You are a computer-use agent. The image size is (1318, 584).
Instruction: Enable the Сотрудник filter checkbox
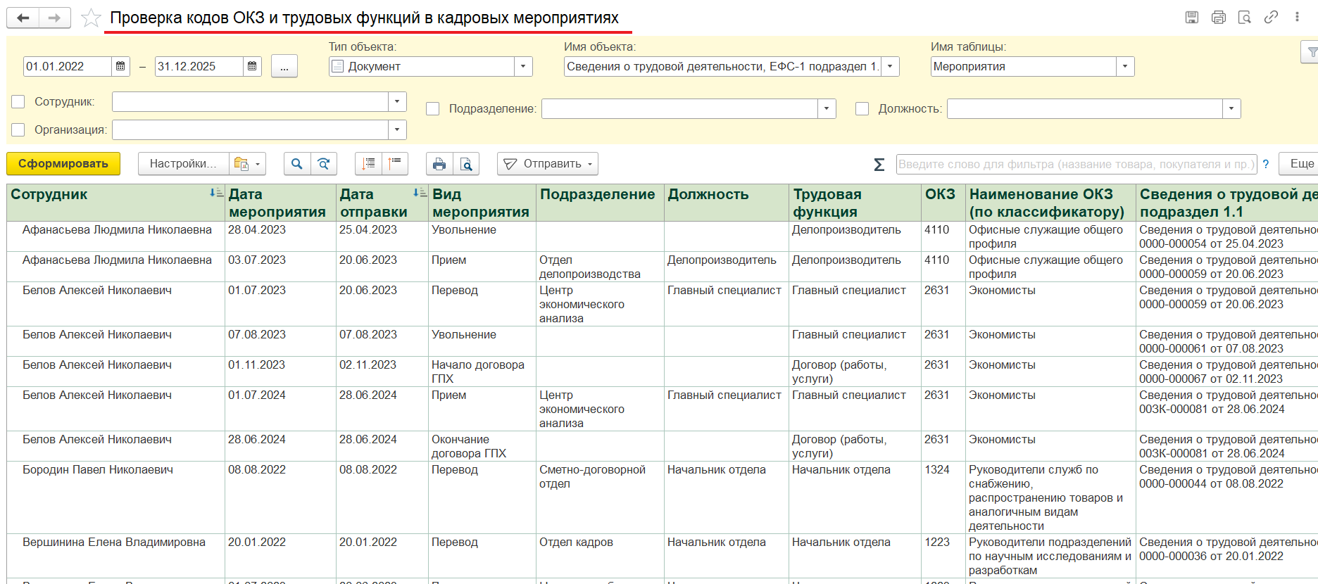[19, 102]
